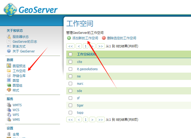Click the GeoServer globe logo

[10, 10]
